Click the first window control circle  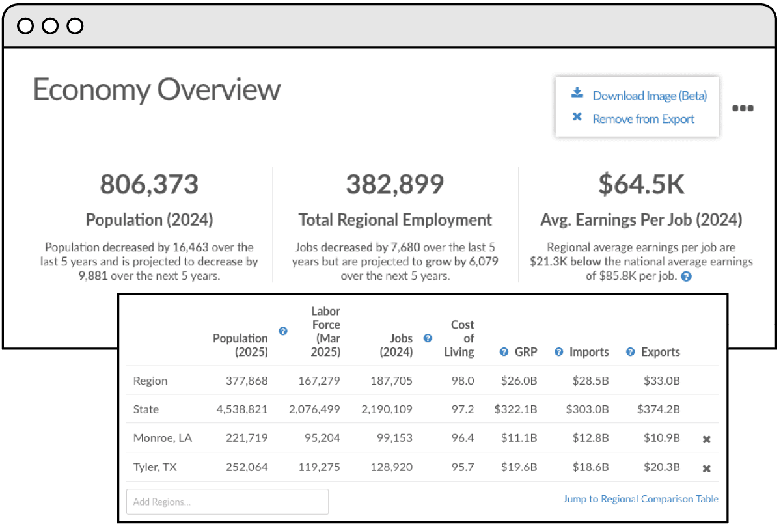27,25
